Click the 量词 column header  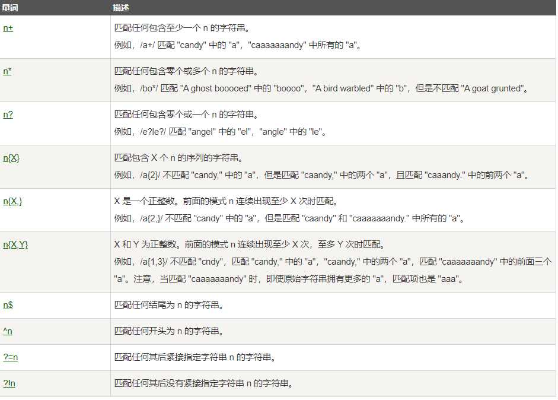(x=9, y=8)
